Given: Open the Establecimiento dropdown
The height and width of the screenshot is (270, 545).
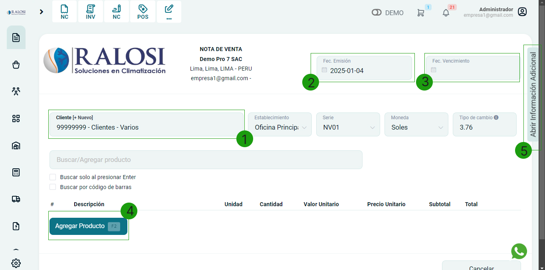Looking at the screenshot, I should [x=280, y=127].
